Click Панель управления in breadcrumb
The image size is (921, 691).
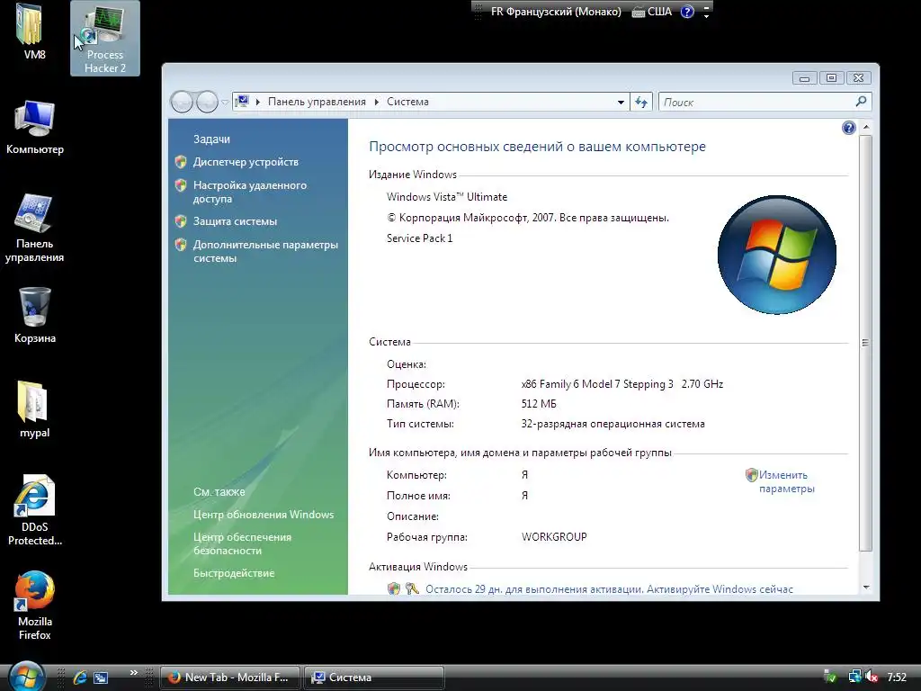point(317,102)
